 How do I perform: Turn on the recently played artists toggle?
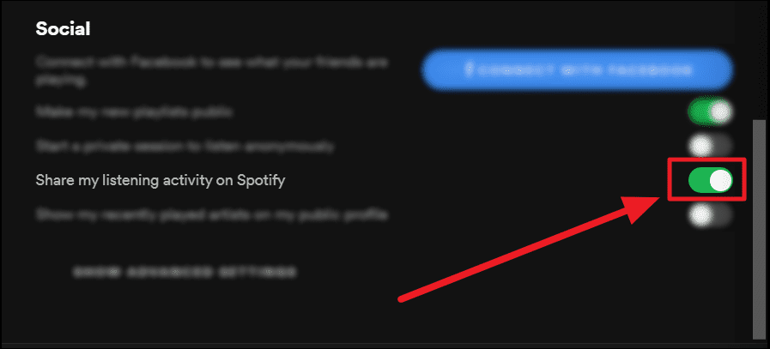711,214
